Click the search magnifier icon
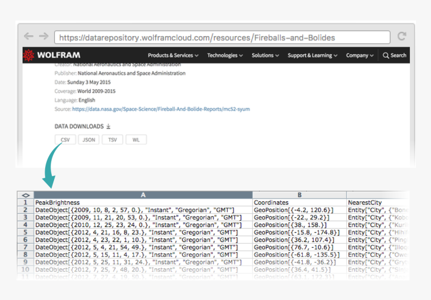The height and width of the screenshot is (300, 431). pyautogui.click(x=386, y=55)
